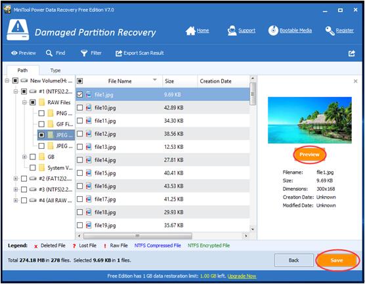The image size is (365, 284).
Task: Click the Back button
Action: pyautogui.click(x=293, y=260)
